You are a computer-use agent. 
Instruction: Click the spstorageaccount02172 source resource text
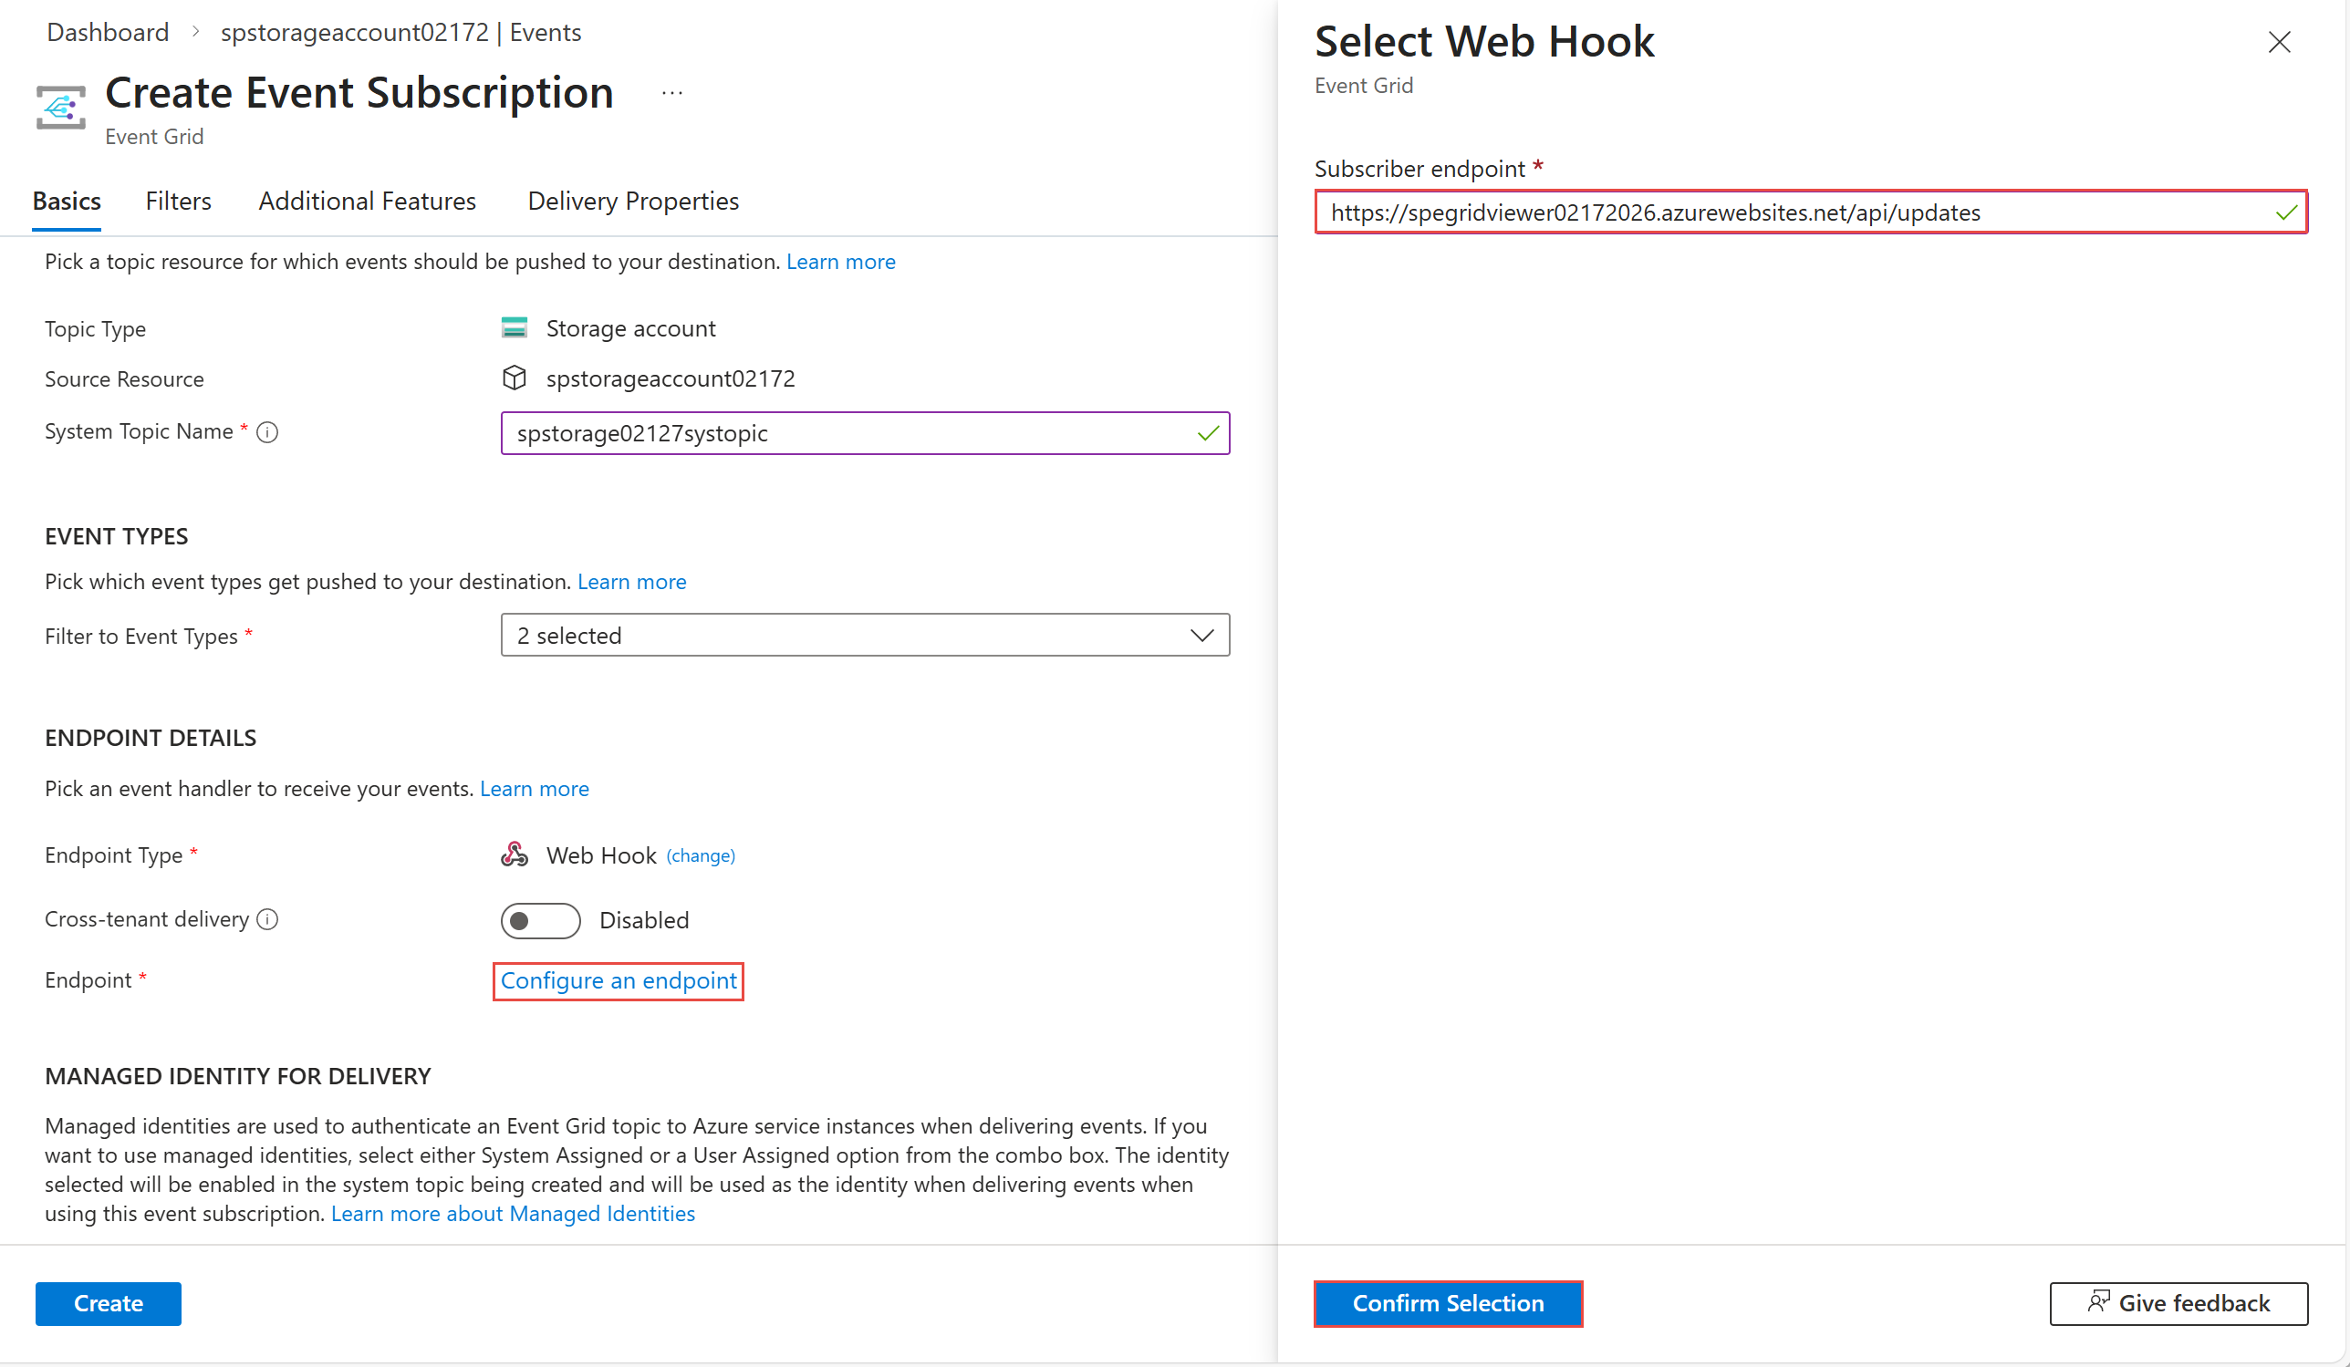(x=671, y=378)
